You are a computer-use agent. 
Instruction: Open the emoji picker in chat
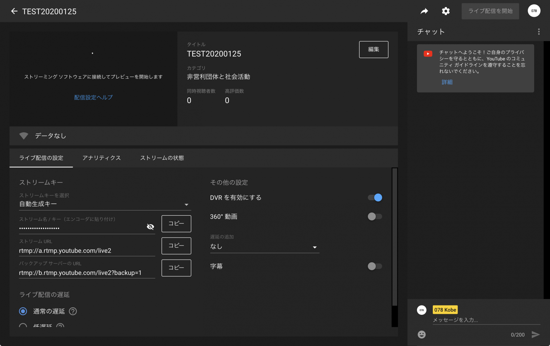coord(421,334)
